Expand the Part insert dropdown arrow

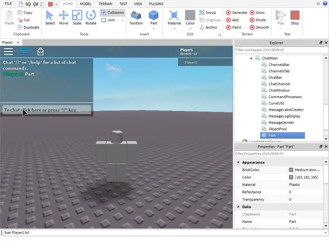154,29
